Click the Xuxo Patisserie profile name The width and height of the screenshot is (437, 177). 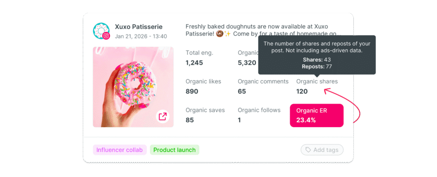tap(139, 27)
